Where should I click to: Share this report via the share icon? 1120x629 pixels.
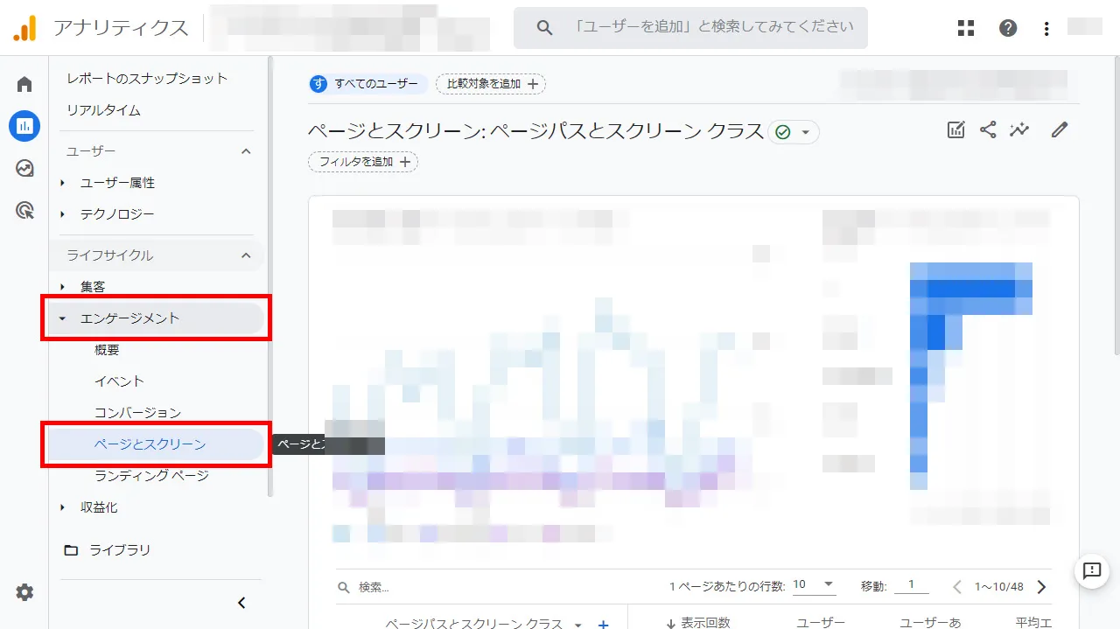(x=989, y=129)
